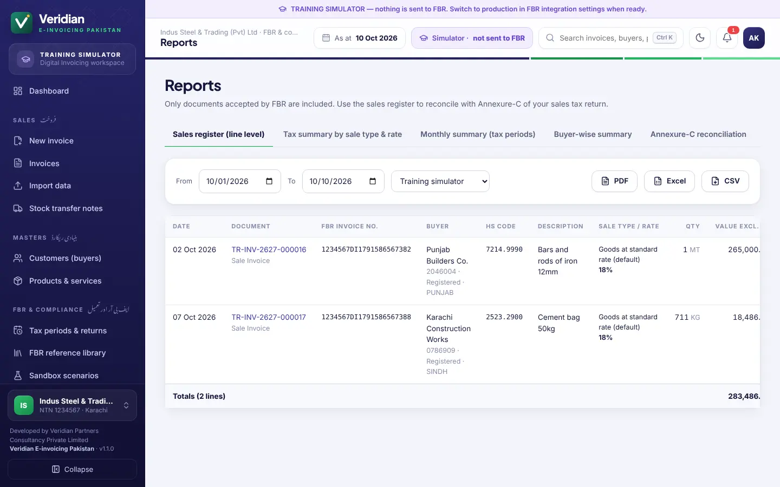Open Tax periods & returns
This screenshot has width=780, height=487.
[72, 331]
